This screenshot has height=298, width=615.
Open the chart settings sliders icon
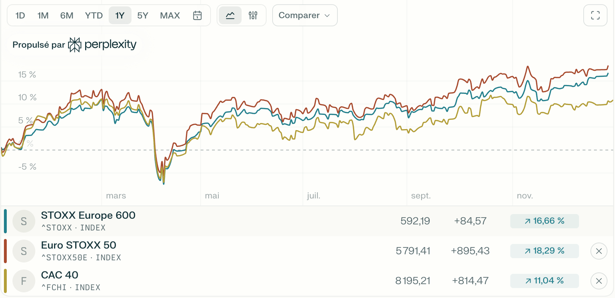tap(253, 15)
